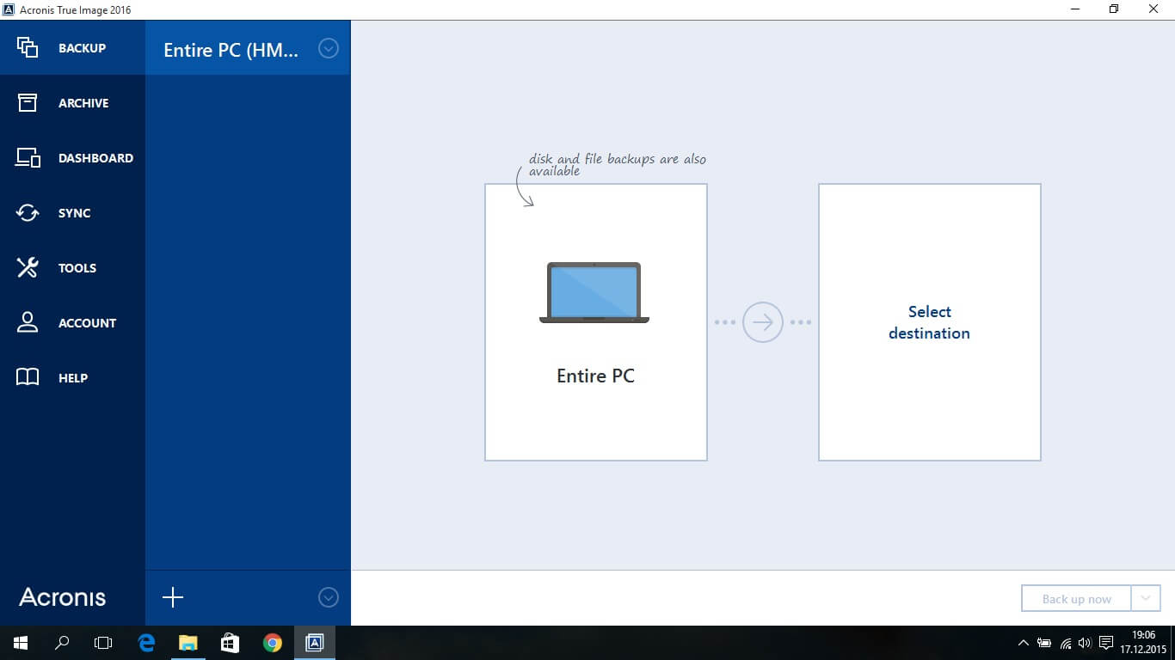Click the Sync arrows icon
1175x660 pixels.
pyautogui.click(x=28, y=213)
